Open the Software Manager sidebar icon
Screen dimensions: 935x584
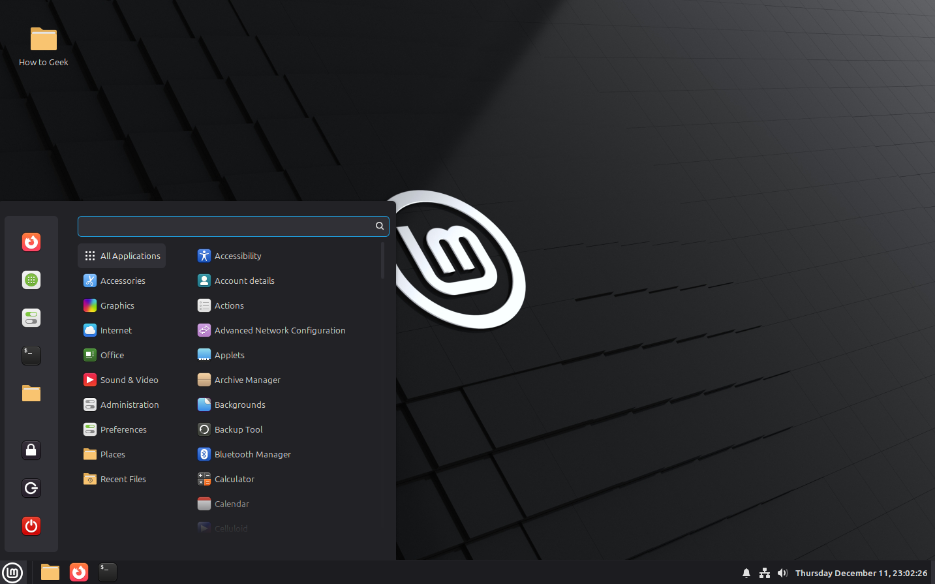click(x=31, y=279)
